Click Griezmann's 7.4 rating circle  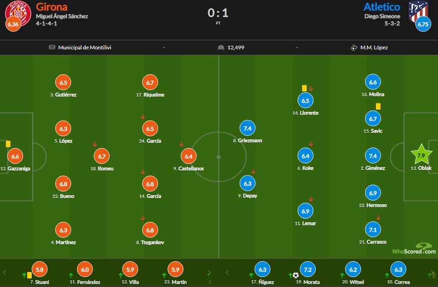point(247,129)
